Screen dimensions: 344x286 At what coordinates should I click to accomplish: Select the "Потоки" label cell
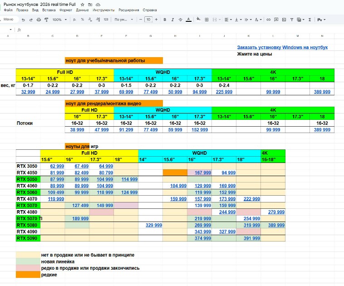tap(28, 123)
